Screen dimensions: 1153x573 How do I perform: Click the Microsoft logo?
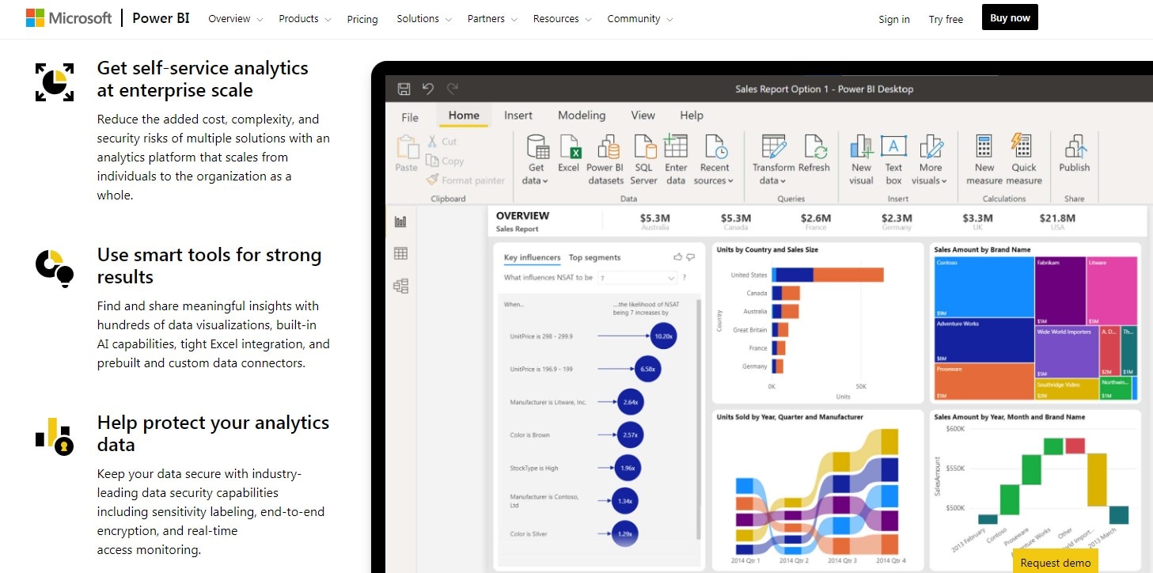(x=69, y=18)
